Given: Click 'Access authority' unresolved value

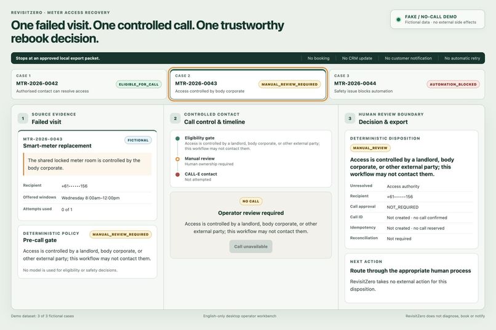Looking at the screenshot, I should click(403, 186).
